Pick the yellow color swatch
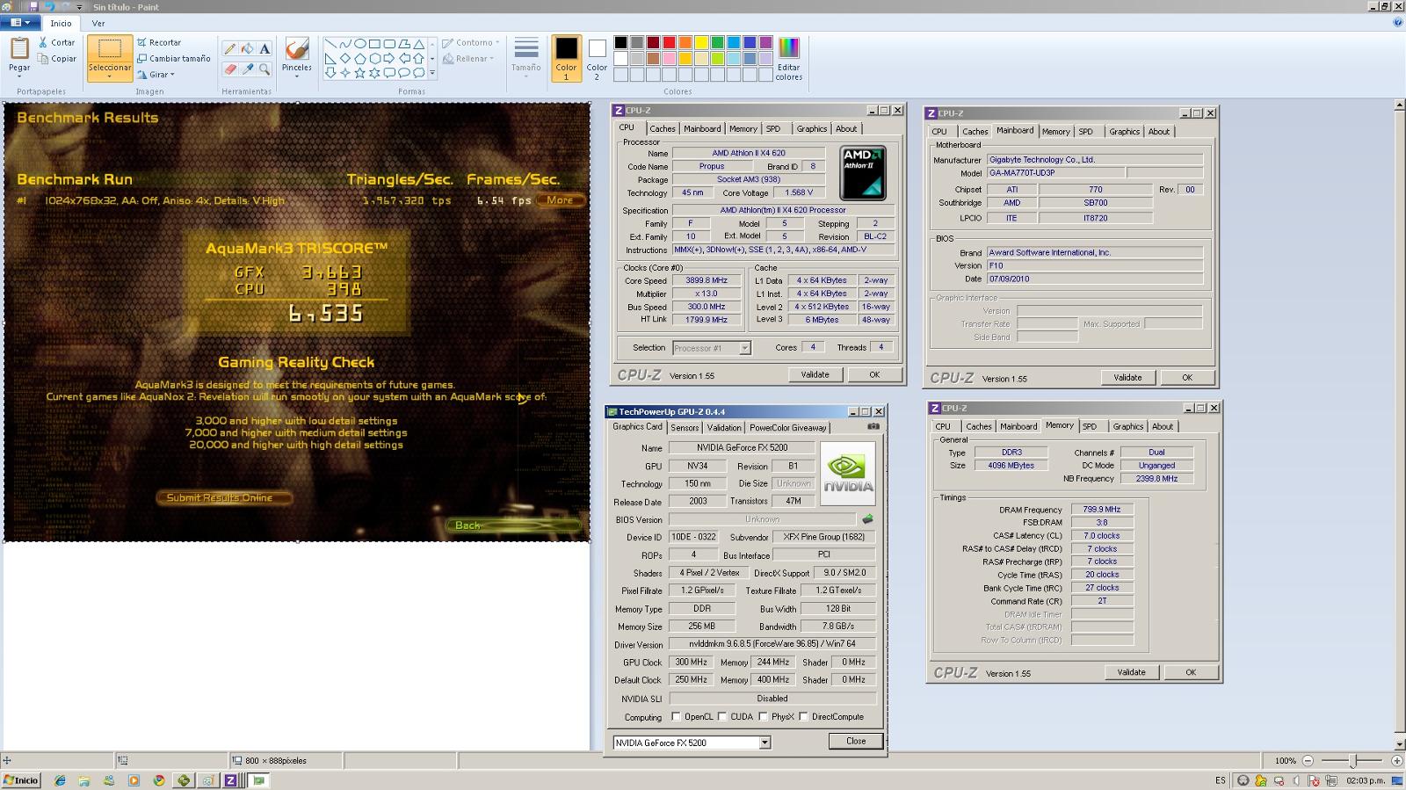This screenshot has height=790, width=1406. (x=701, y=42)
